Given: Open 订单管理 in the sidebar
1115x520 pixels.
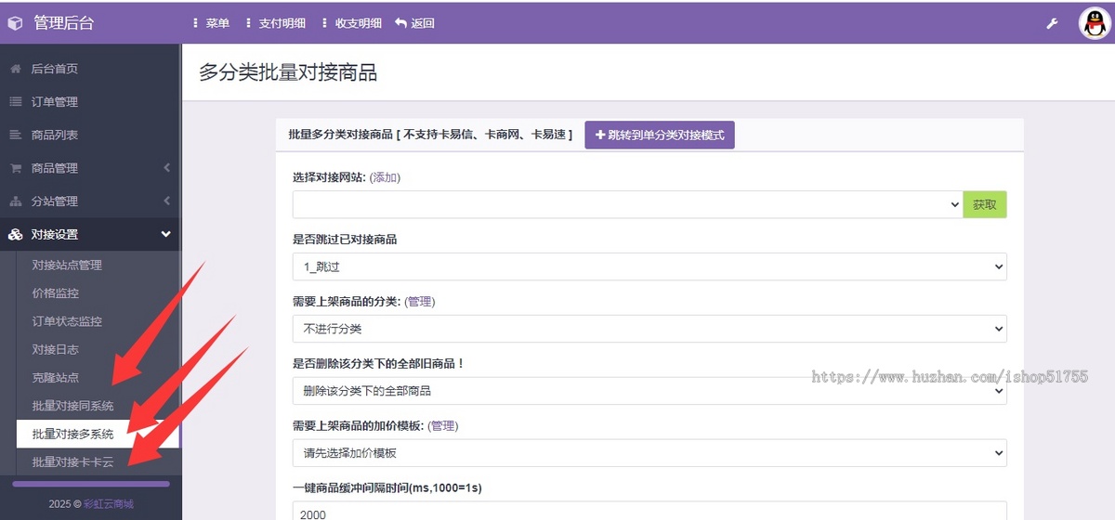Looking at the screenshot, I should point(55,102).
